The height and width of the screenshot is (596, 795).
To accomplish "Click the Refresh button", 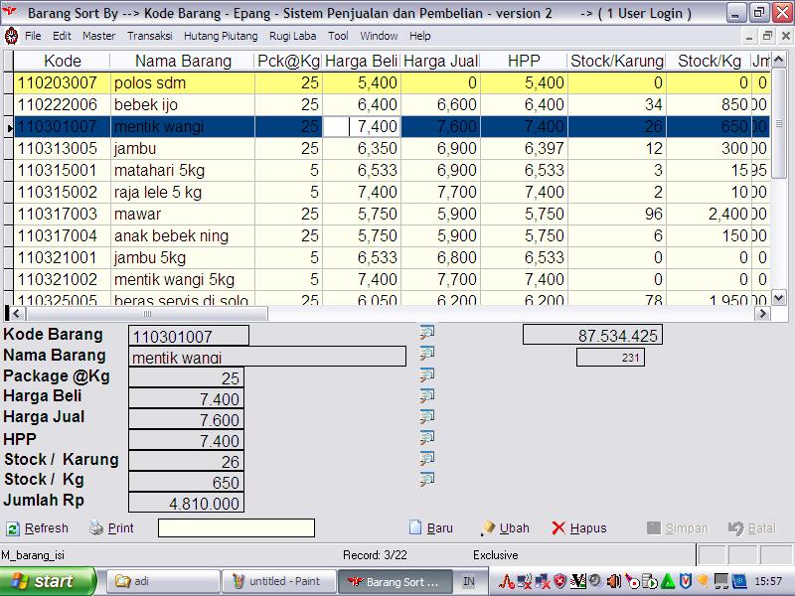I will [x=38, y=528].
